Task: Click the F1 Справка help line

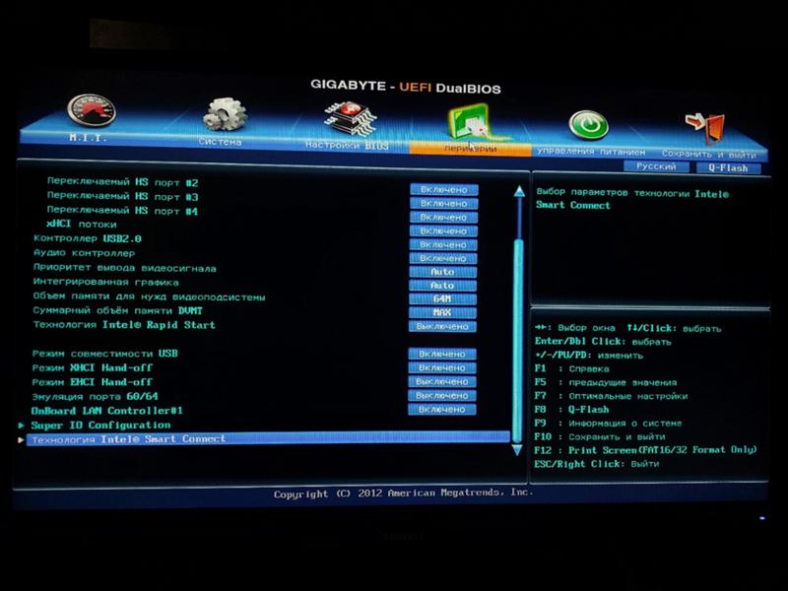Action: click(x=572, y=368)
